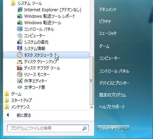Image resolution: width=153 pixels, height=139 pixels.
Task: Launch リソース モニター text entry
Action: coord(37,75)
